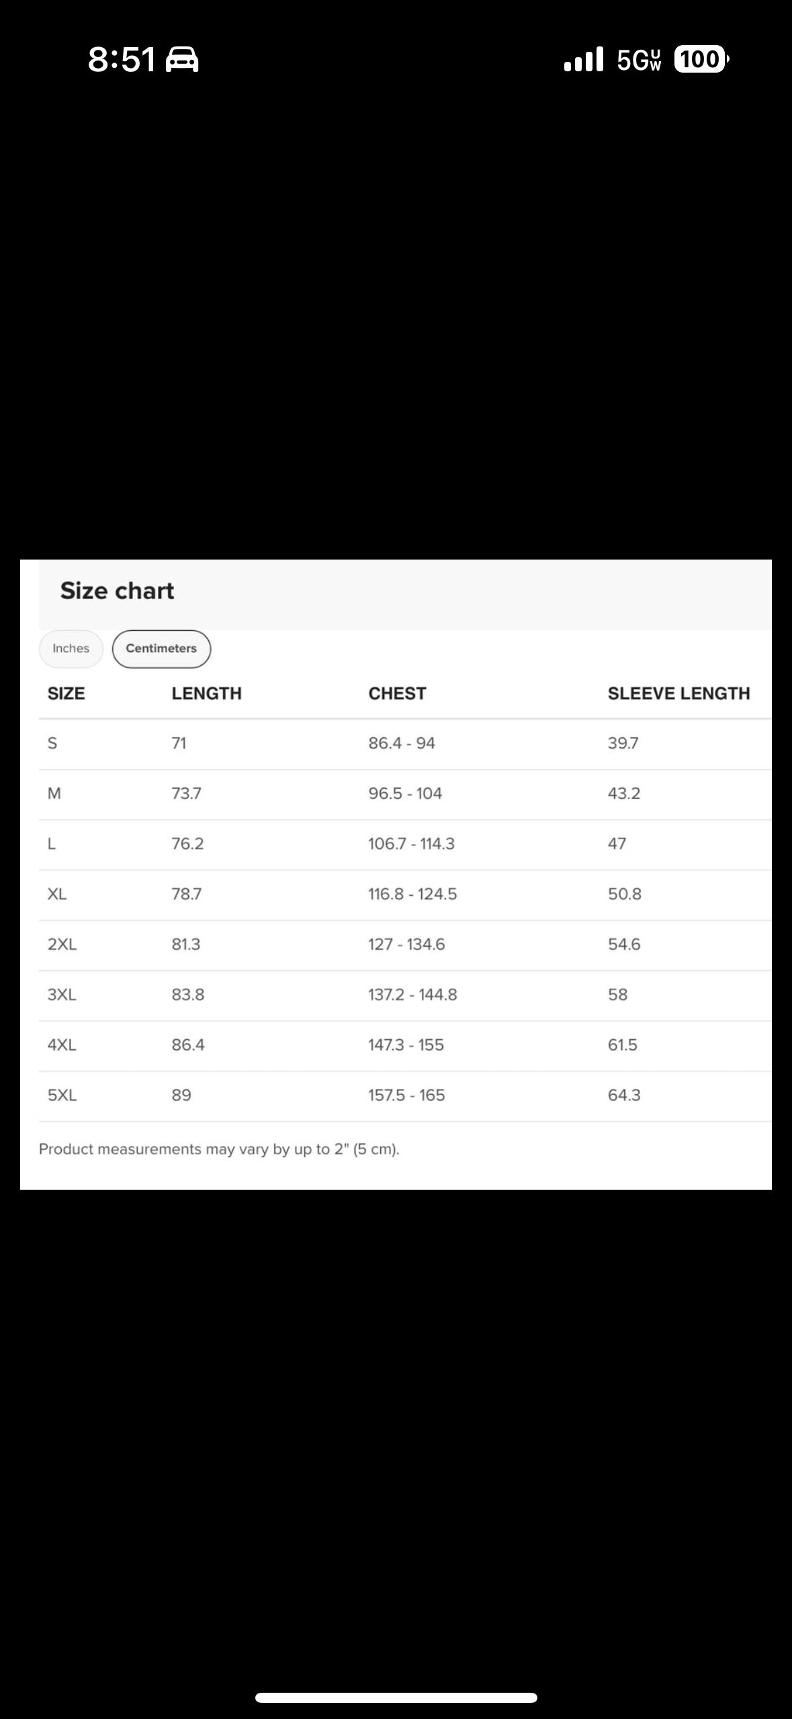Switch size chart to Inches

(71, 648)
